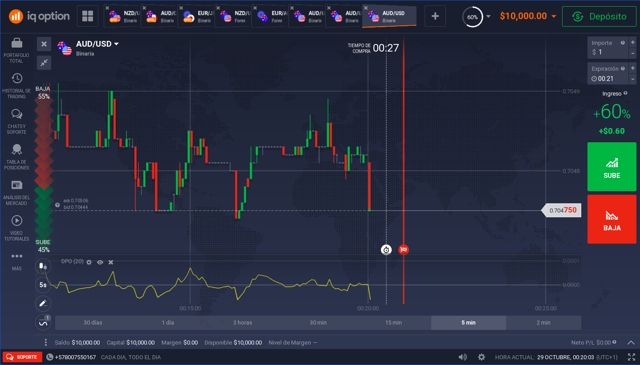This screenshot has height=365, width=640.
Task: Open settings gear in bottom bar
Action: (482, 357)
